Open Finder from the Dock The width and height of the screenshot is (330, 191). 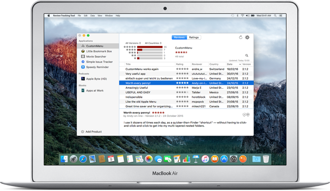click(64, 159)
